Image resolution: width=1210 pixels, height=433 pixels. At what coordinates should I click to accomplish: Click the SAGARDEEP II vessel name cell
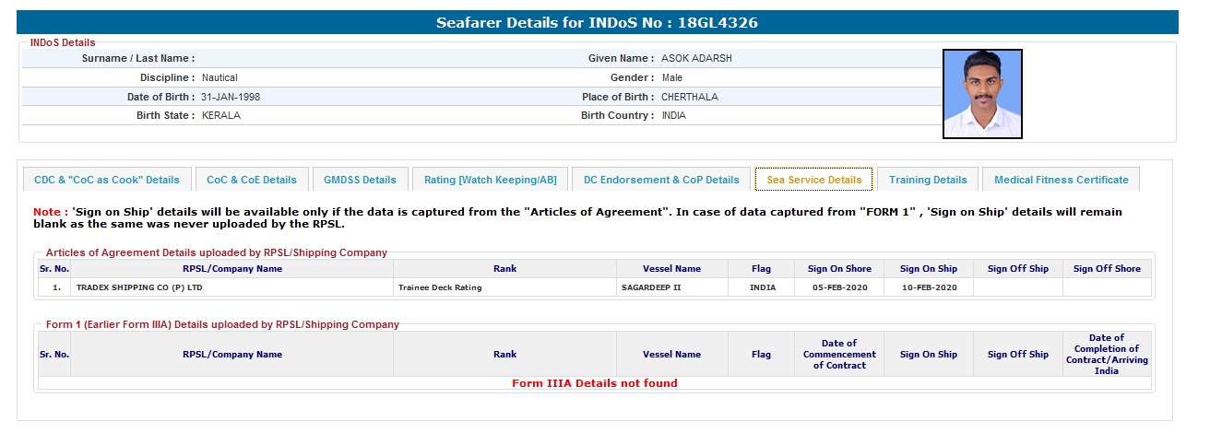[x=651, y=287]
